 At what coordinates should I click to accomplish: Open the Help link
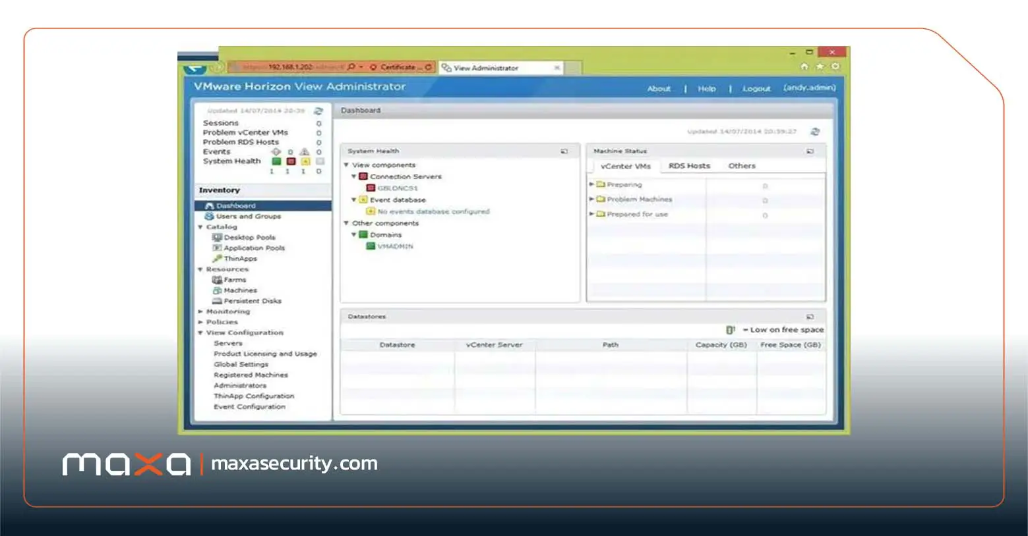707,88
